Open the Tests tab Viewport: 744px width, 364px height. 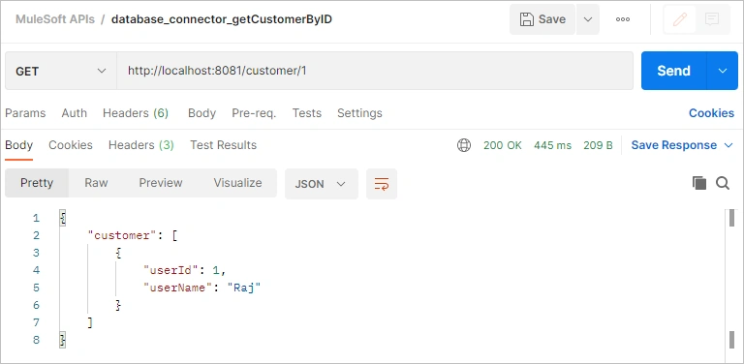click(306, 113)
